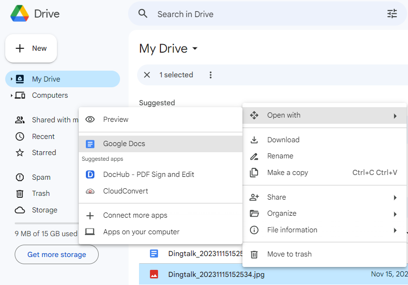The image size is (408, 285).
Task: Open Spam in sidebar
Action: click(x=41, y=177)
